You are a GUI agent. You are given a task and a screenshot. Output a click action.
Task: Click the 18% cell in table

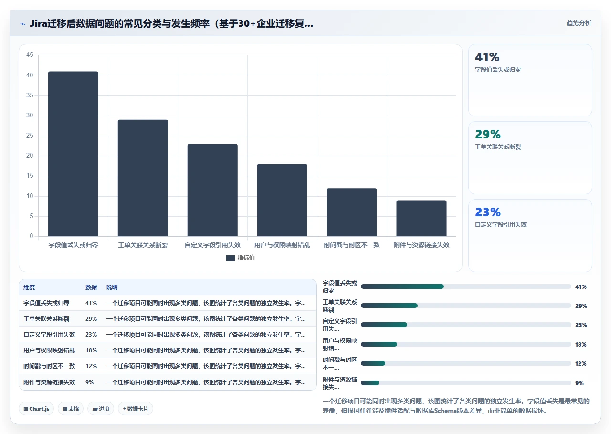[91, 350]
